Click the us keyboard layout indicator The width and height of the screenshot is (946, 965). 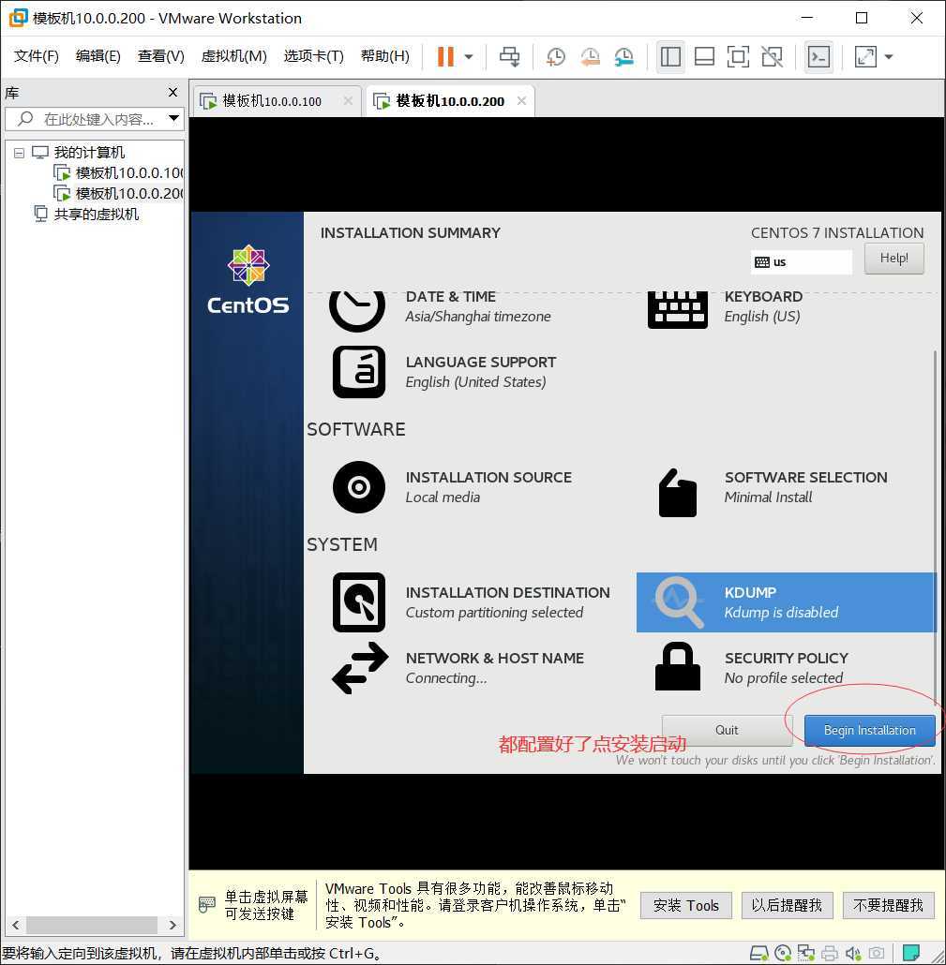(x=802, y=262)
